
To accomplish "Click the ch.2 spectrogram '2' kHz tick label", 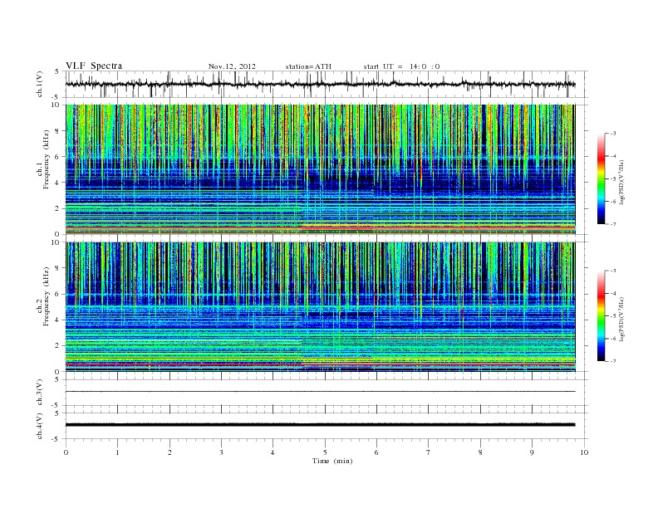I will point(57,346).
